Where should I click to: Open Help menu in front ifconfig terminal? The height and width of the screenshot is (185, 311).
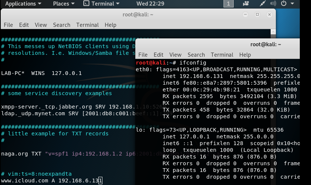coord(245,54)
